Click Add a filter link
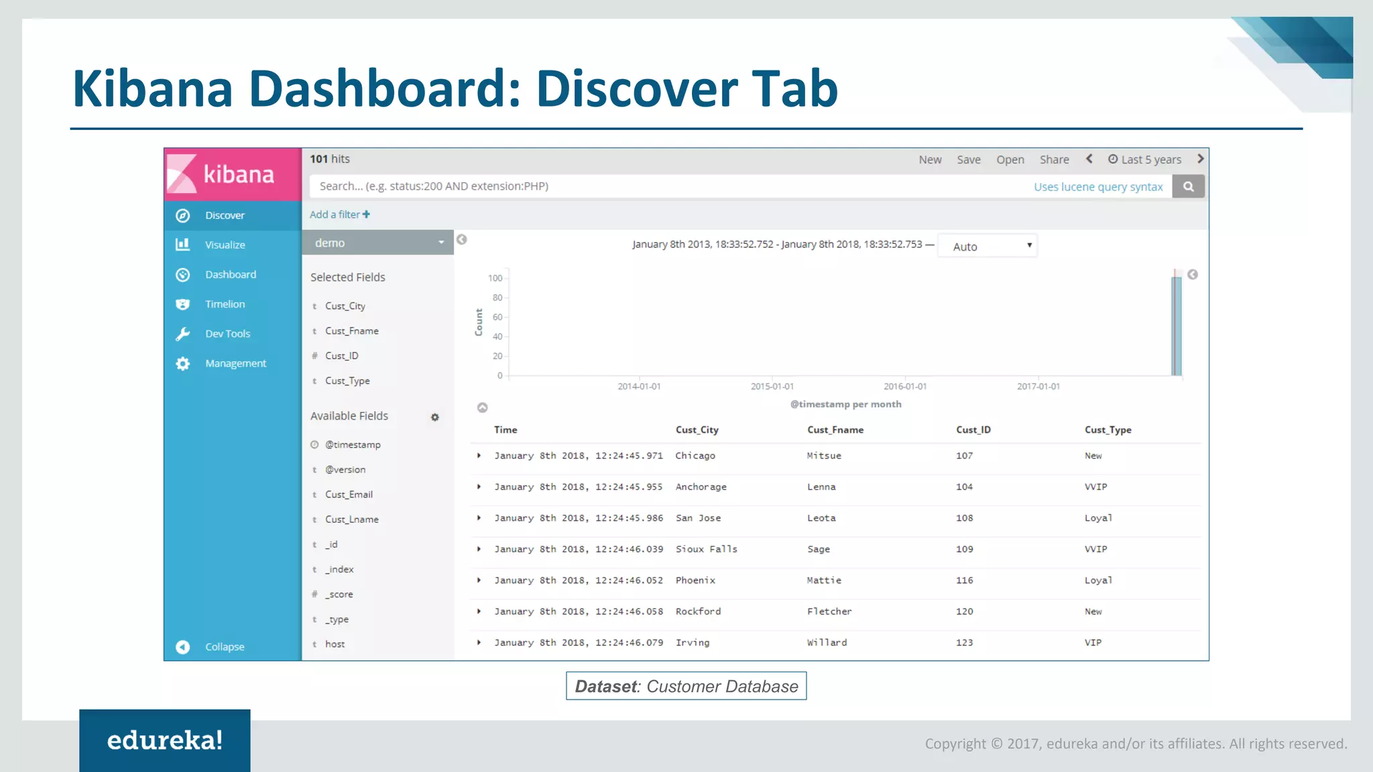 (339, 214)
